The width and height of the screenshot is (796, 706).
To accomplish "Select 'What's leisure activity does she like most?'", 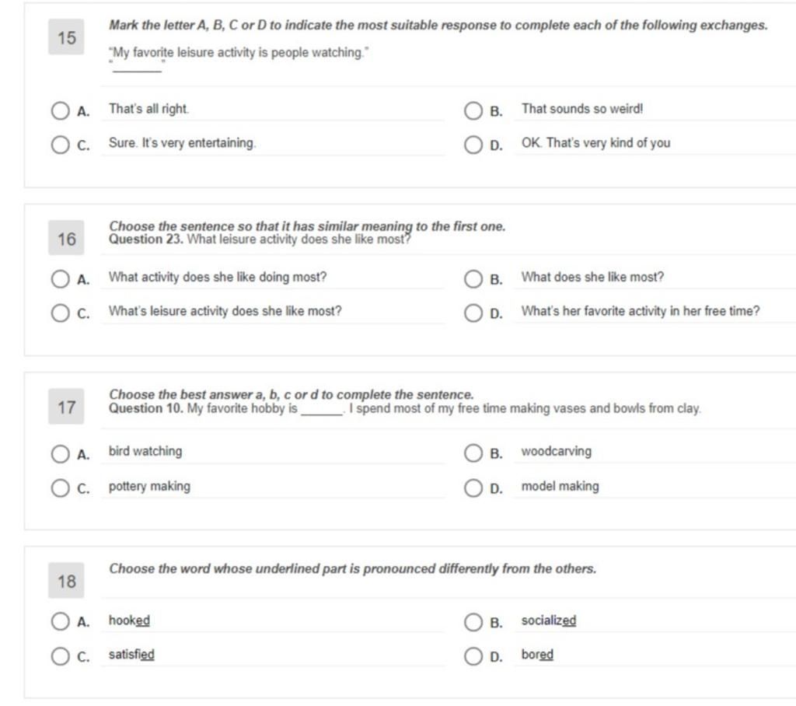I will click(x=60, y=313).
